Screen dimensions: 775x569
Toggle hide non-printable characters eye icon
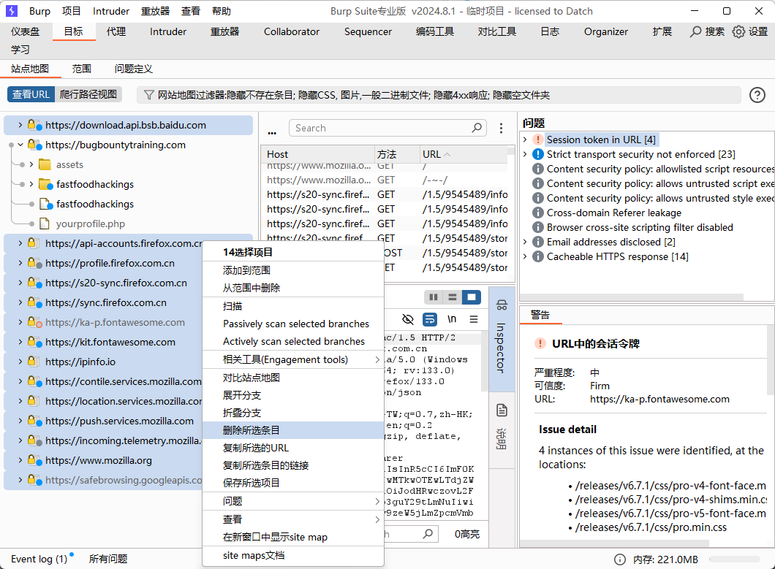[408, 319]
